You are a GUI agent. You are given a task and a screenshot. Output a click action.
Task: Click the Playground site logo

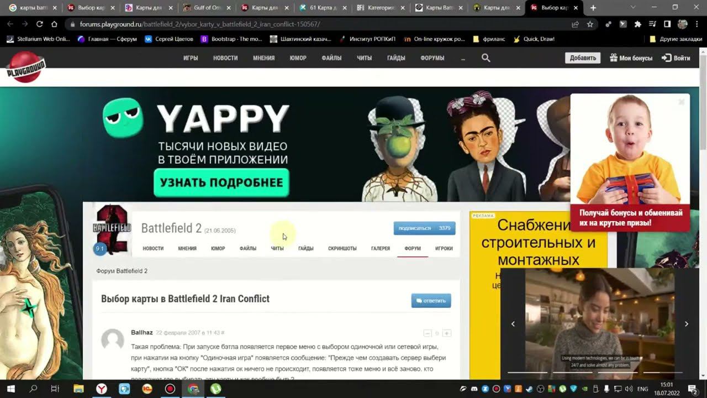pos(26,67)
